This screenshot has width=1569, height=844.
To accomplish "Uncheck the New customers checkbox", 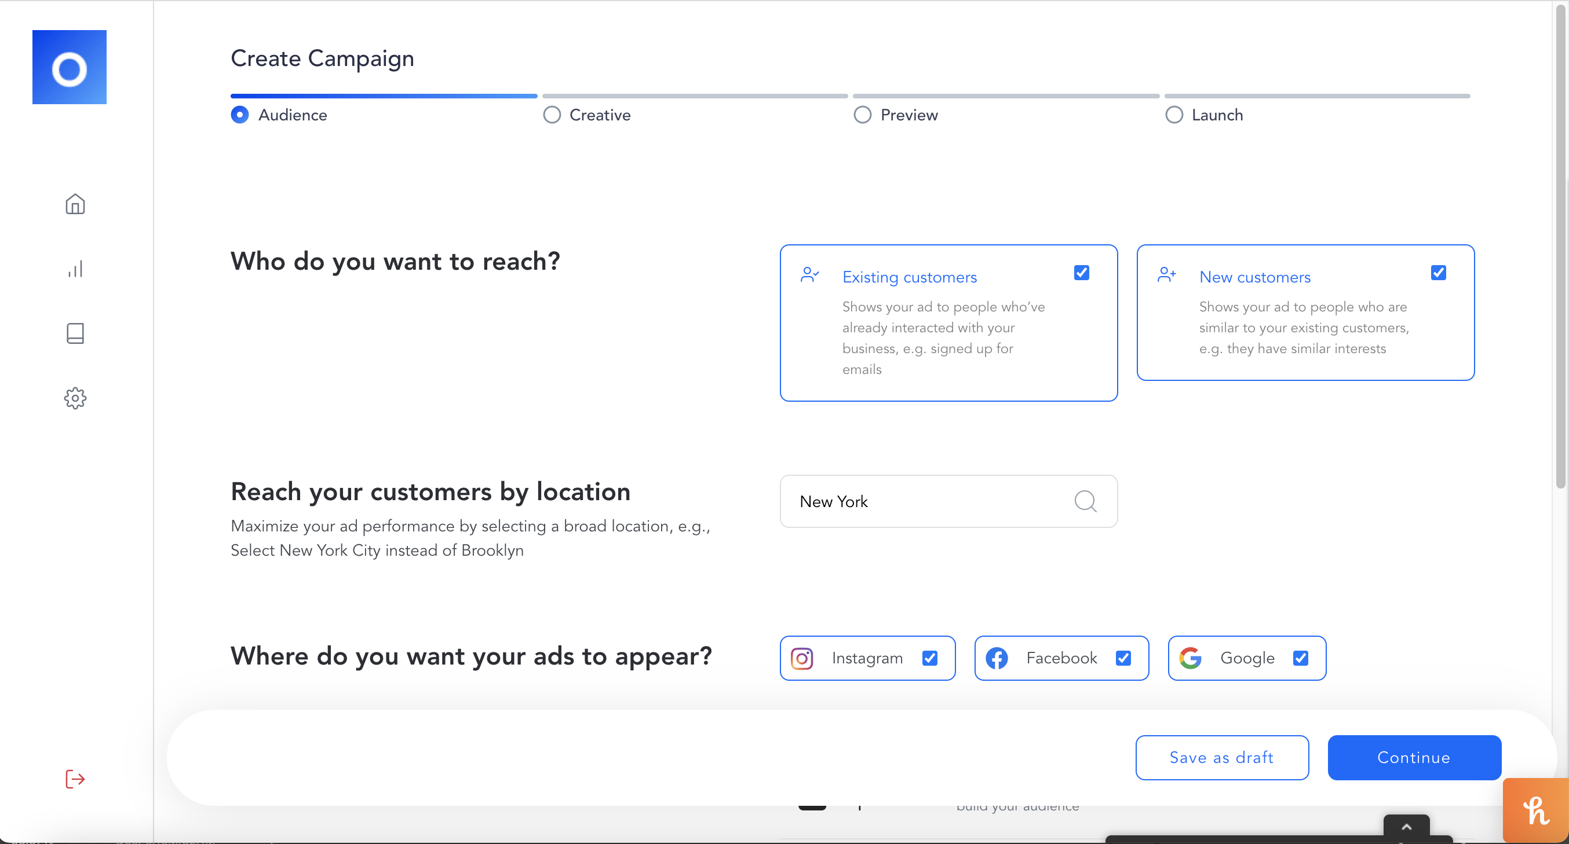I will coord(1438,273).
